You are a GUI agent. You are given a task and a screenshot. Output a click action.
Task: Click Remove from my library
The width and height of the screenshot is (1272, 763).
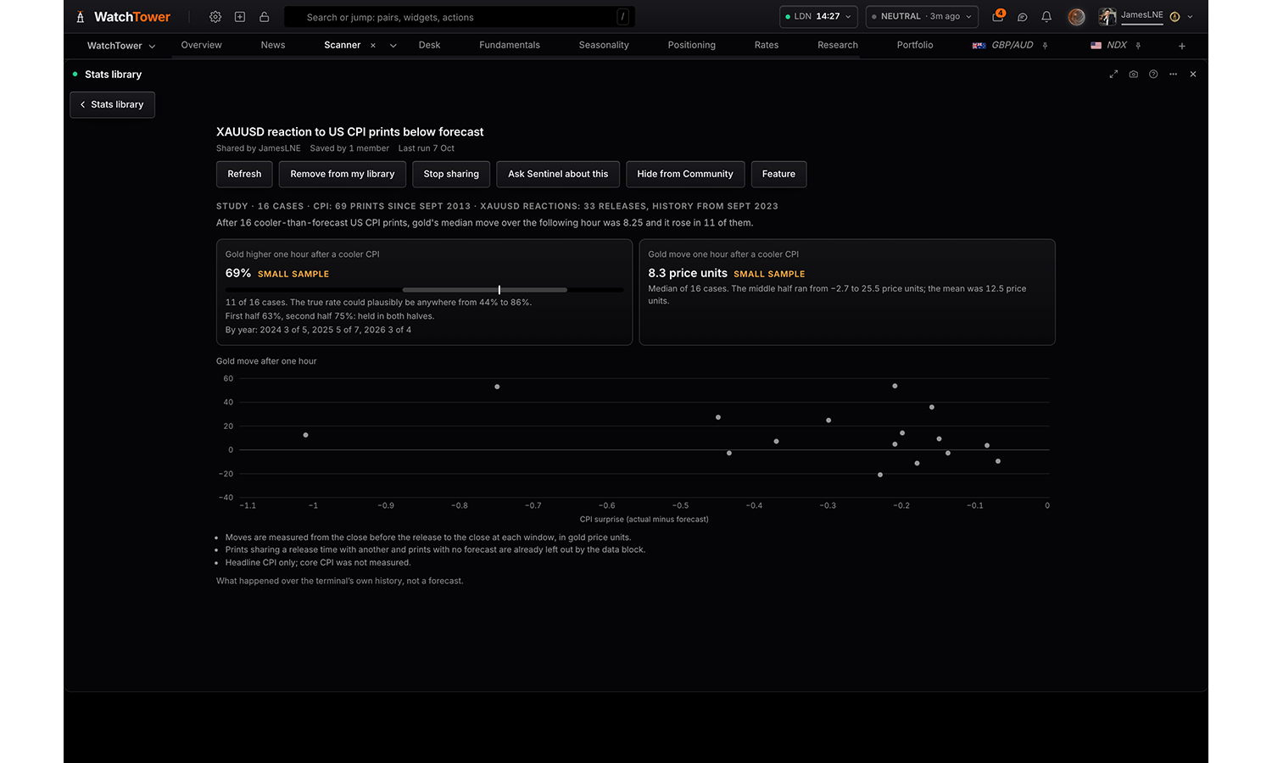click(x=343, y=174)
